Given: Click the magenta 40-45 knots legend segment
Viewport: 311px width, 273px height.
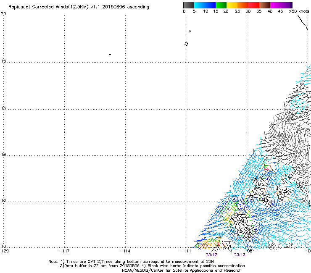Looking at the screenshot, I should [276, 5].
